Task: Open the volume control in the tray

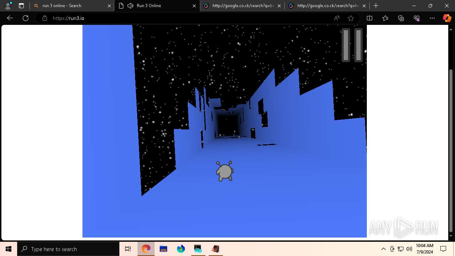Action: 409,249
